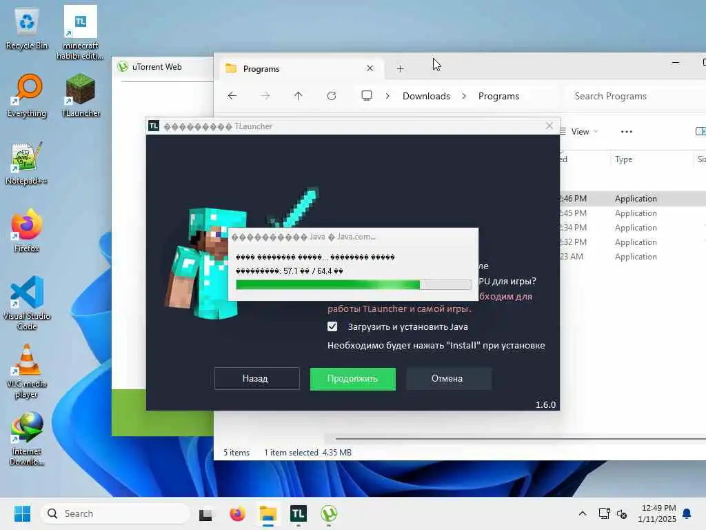
Task: Open VLC media player desktop icon
Action: click(27, 371)
